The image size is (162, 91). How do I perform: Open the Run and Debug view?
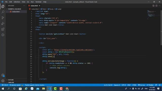[3, 24]
